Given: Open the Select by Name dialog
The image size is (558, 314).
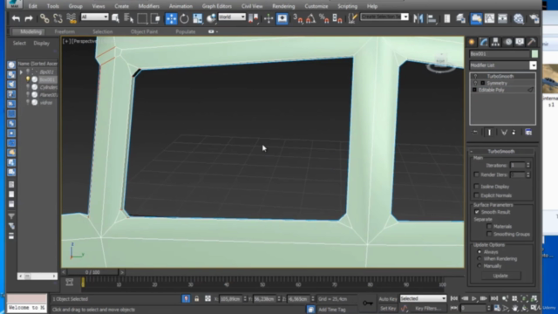Looking at the screenshot, I should pyautogui.click(x=128, y=18).
